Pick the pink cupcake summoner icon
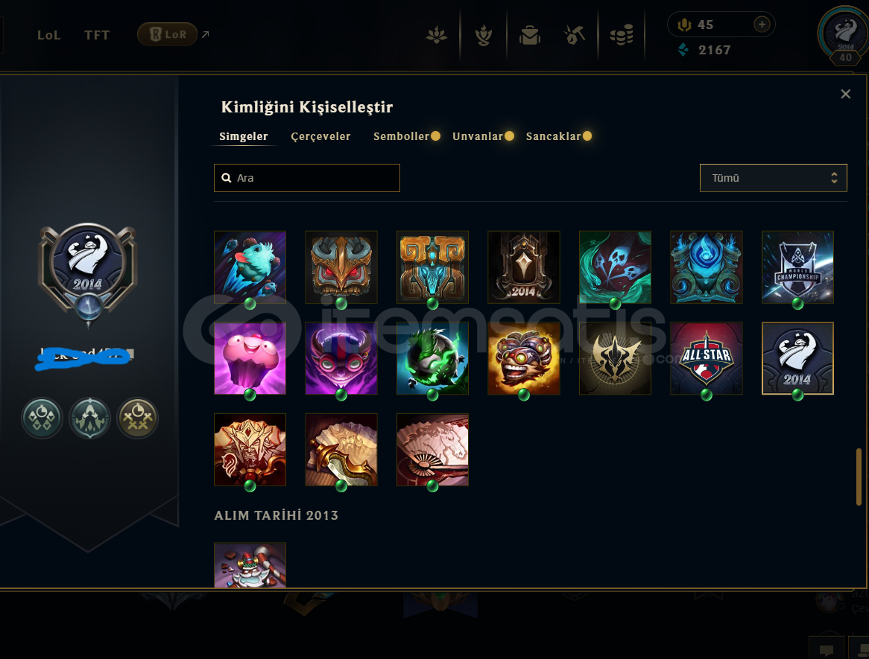The image size is (869, 659). tap(250, 358)
